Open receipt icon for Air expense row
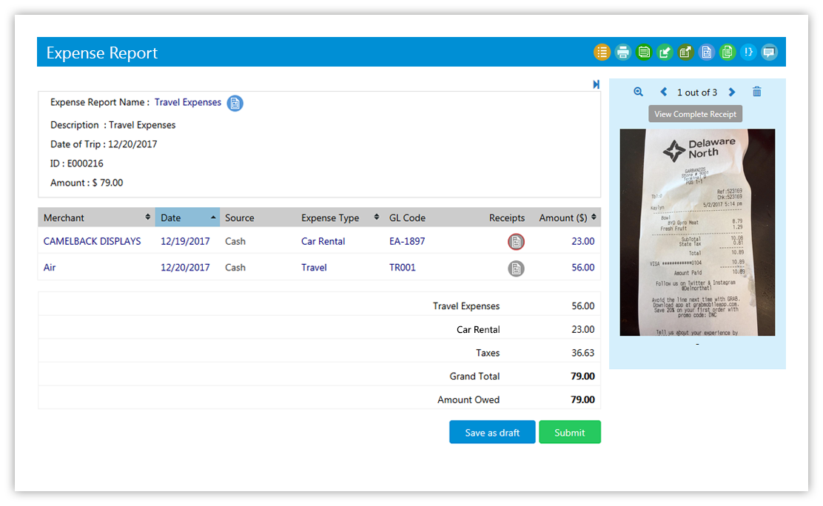823x506 pixels. pyautogui.click(x=516, y=269)
